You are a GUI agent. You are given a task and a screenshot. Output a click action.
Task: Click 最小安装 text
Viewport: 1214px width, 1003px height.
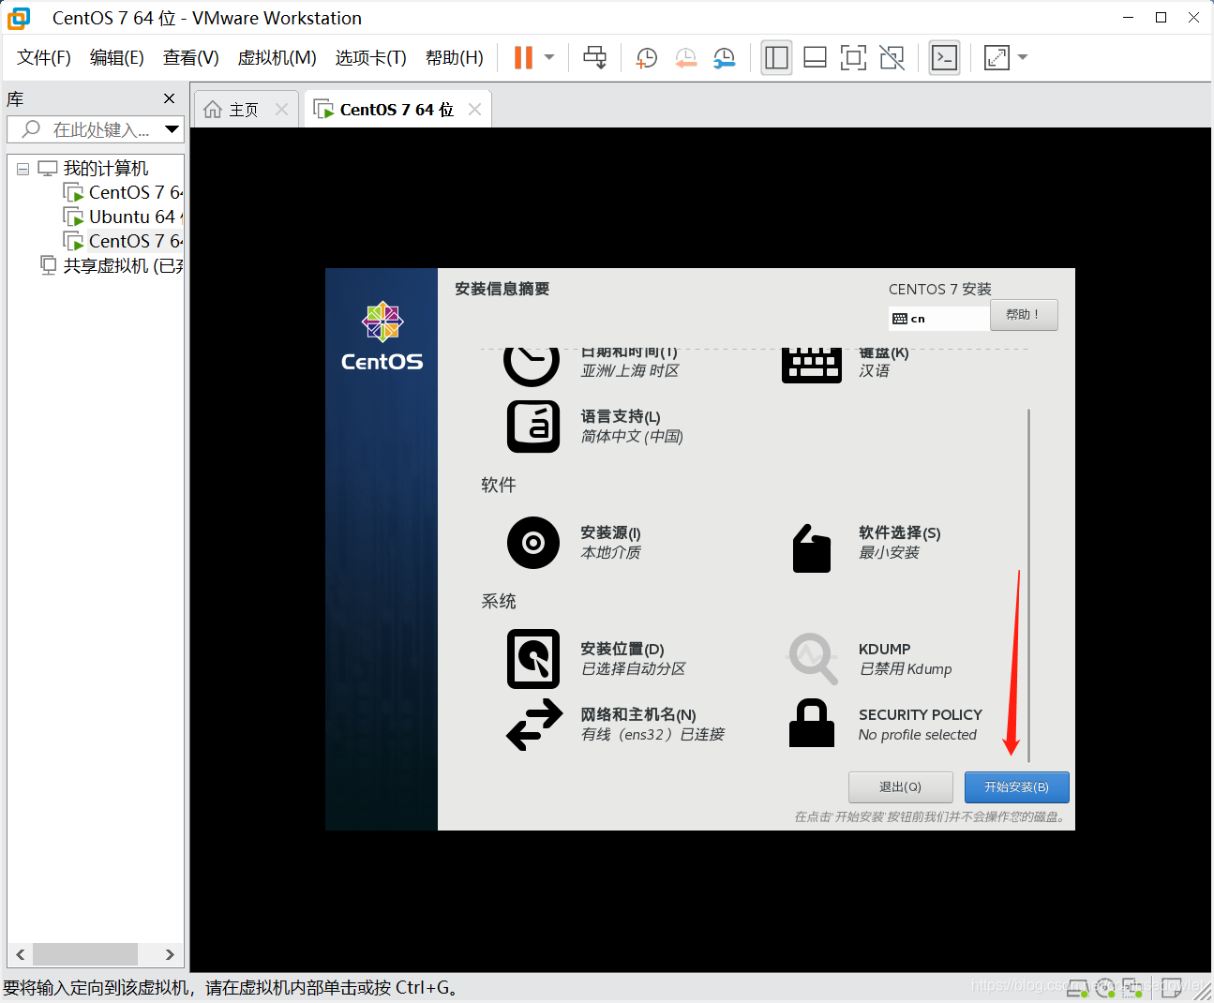889,553
